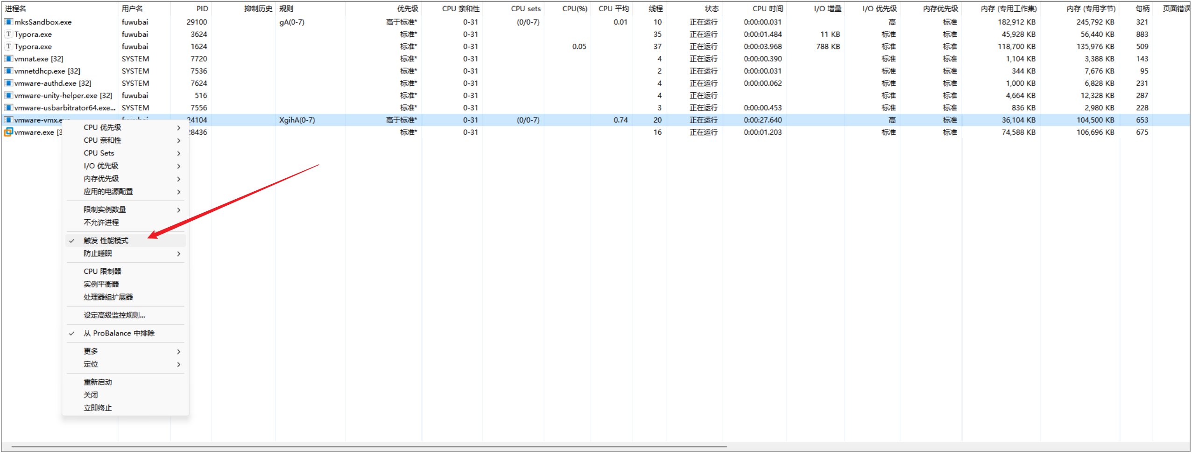The height and width of the screenshot is (453, 1192).
Task: Sort by the I/O 增量 column header
Action: point(815,9)
